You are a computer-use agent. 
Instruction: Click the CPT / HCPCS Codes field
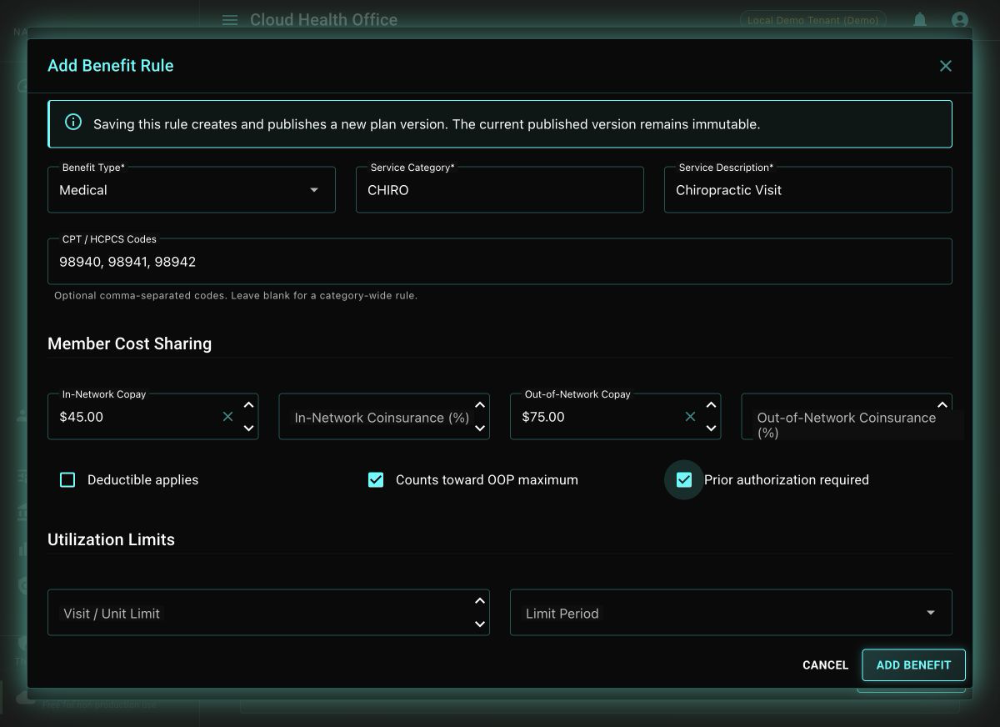click(500, 262)
